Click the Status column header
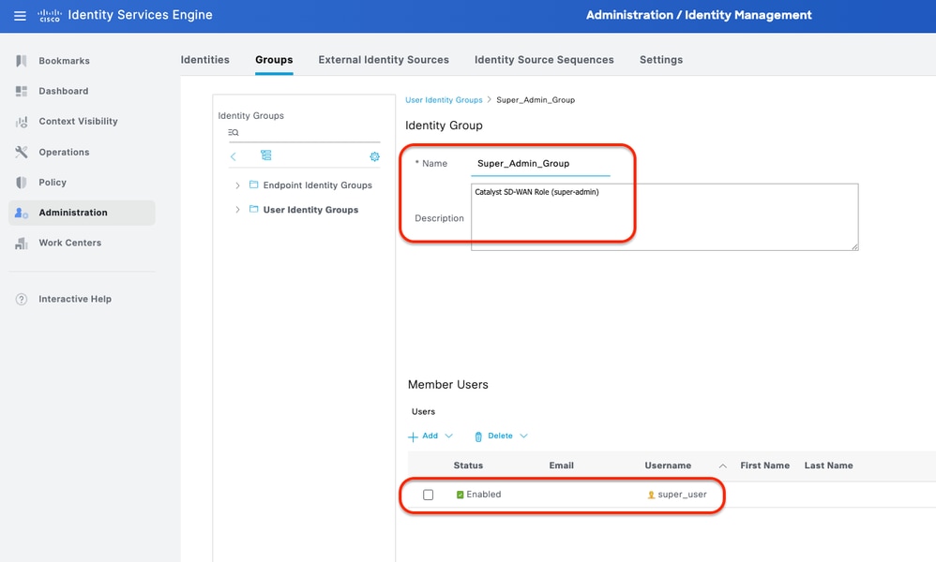 468,466
